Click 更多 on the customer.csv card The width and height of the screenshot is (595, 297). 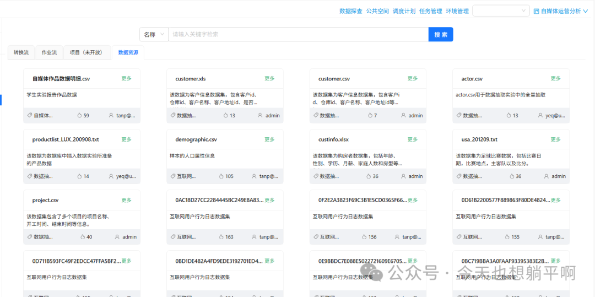(413, 78)
